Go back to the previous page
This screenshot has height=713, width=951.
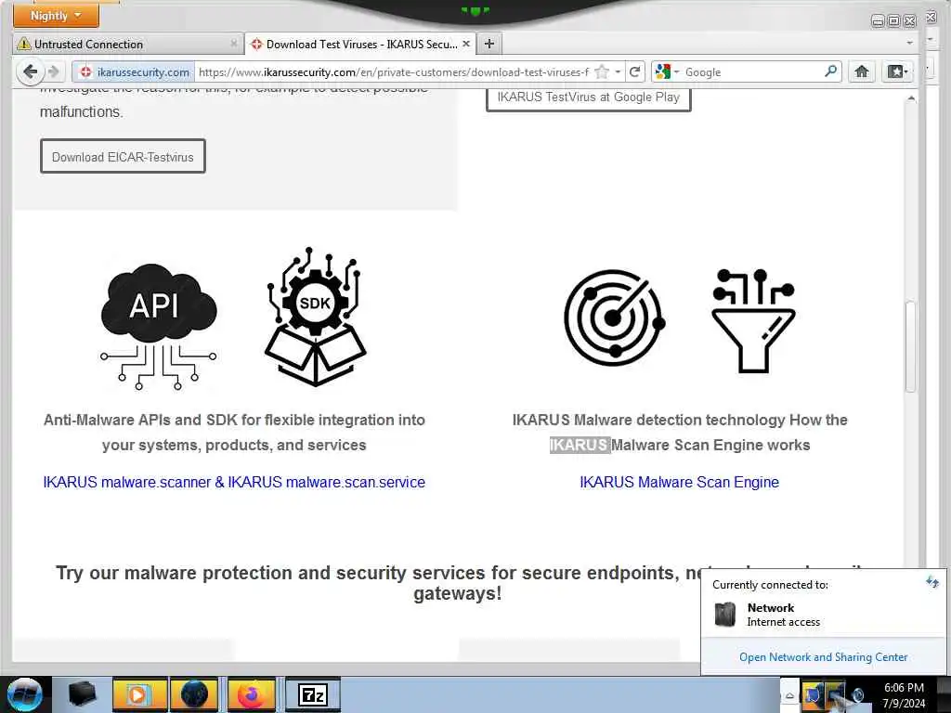[x=30, y=71]
